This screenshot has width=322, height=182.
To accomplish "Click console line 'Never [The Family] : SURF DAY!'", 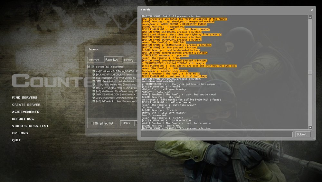I will (164, 42).
